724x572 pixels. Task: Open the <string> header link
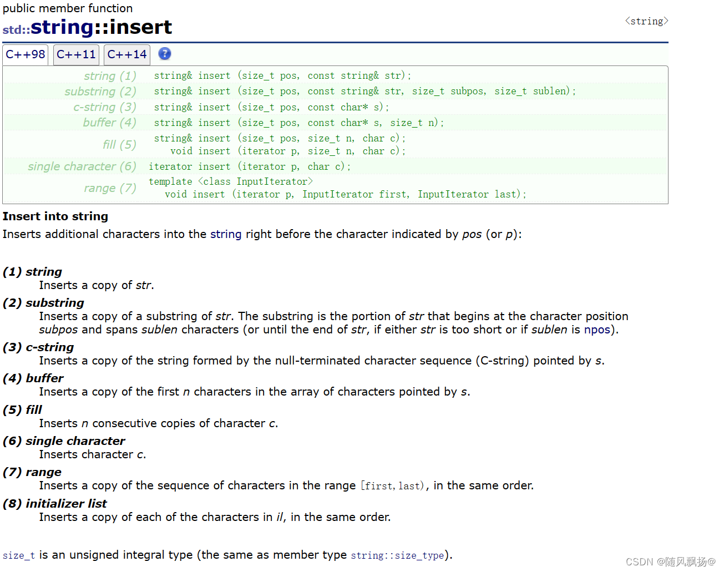click(x=646, y=21)
